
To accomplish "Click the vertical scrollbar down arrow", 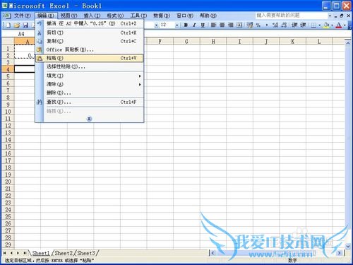I will [348, 246].
